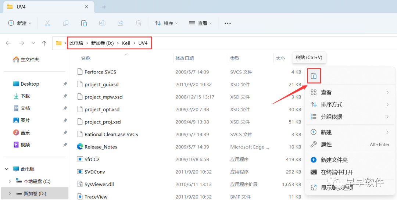The height and width of the screenshot is (200, 397).
Task: Select the SfrCC2 application
Action: pos(92,159)
